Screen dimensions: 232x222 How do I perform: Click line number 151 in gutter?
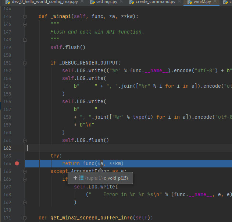tap(7, 63)
